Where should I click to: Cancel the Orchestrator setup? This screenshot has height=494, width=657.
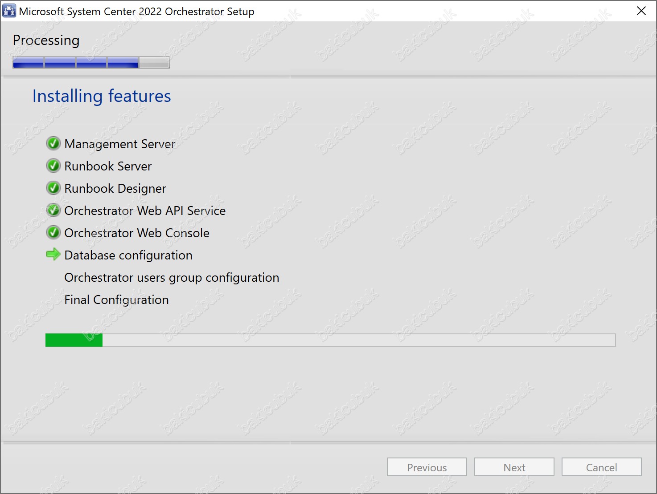coord(602,467)
